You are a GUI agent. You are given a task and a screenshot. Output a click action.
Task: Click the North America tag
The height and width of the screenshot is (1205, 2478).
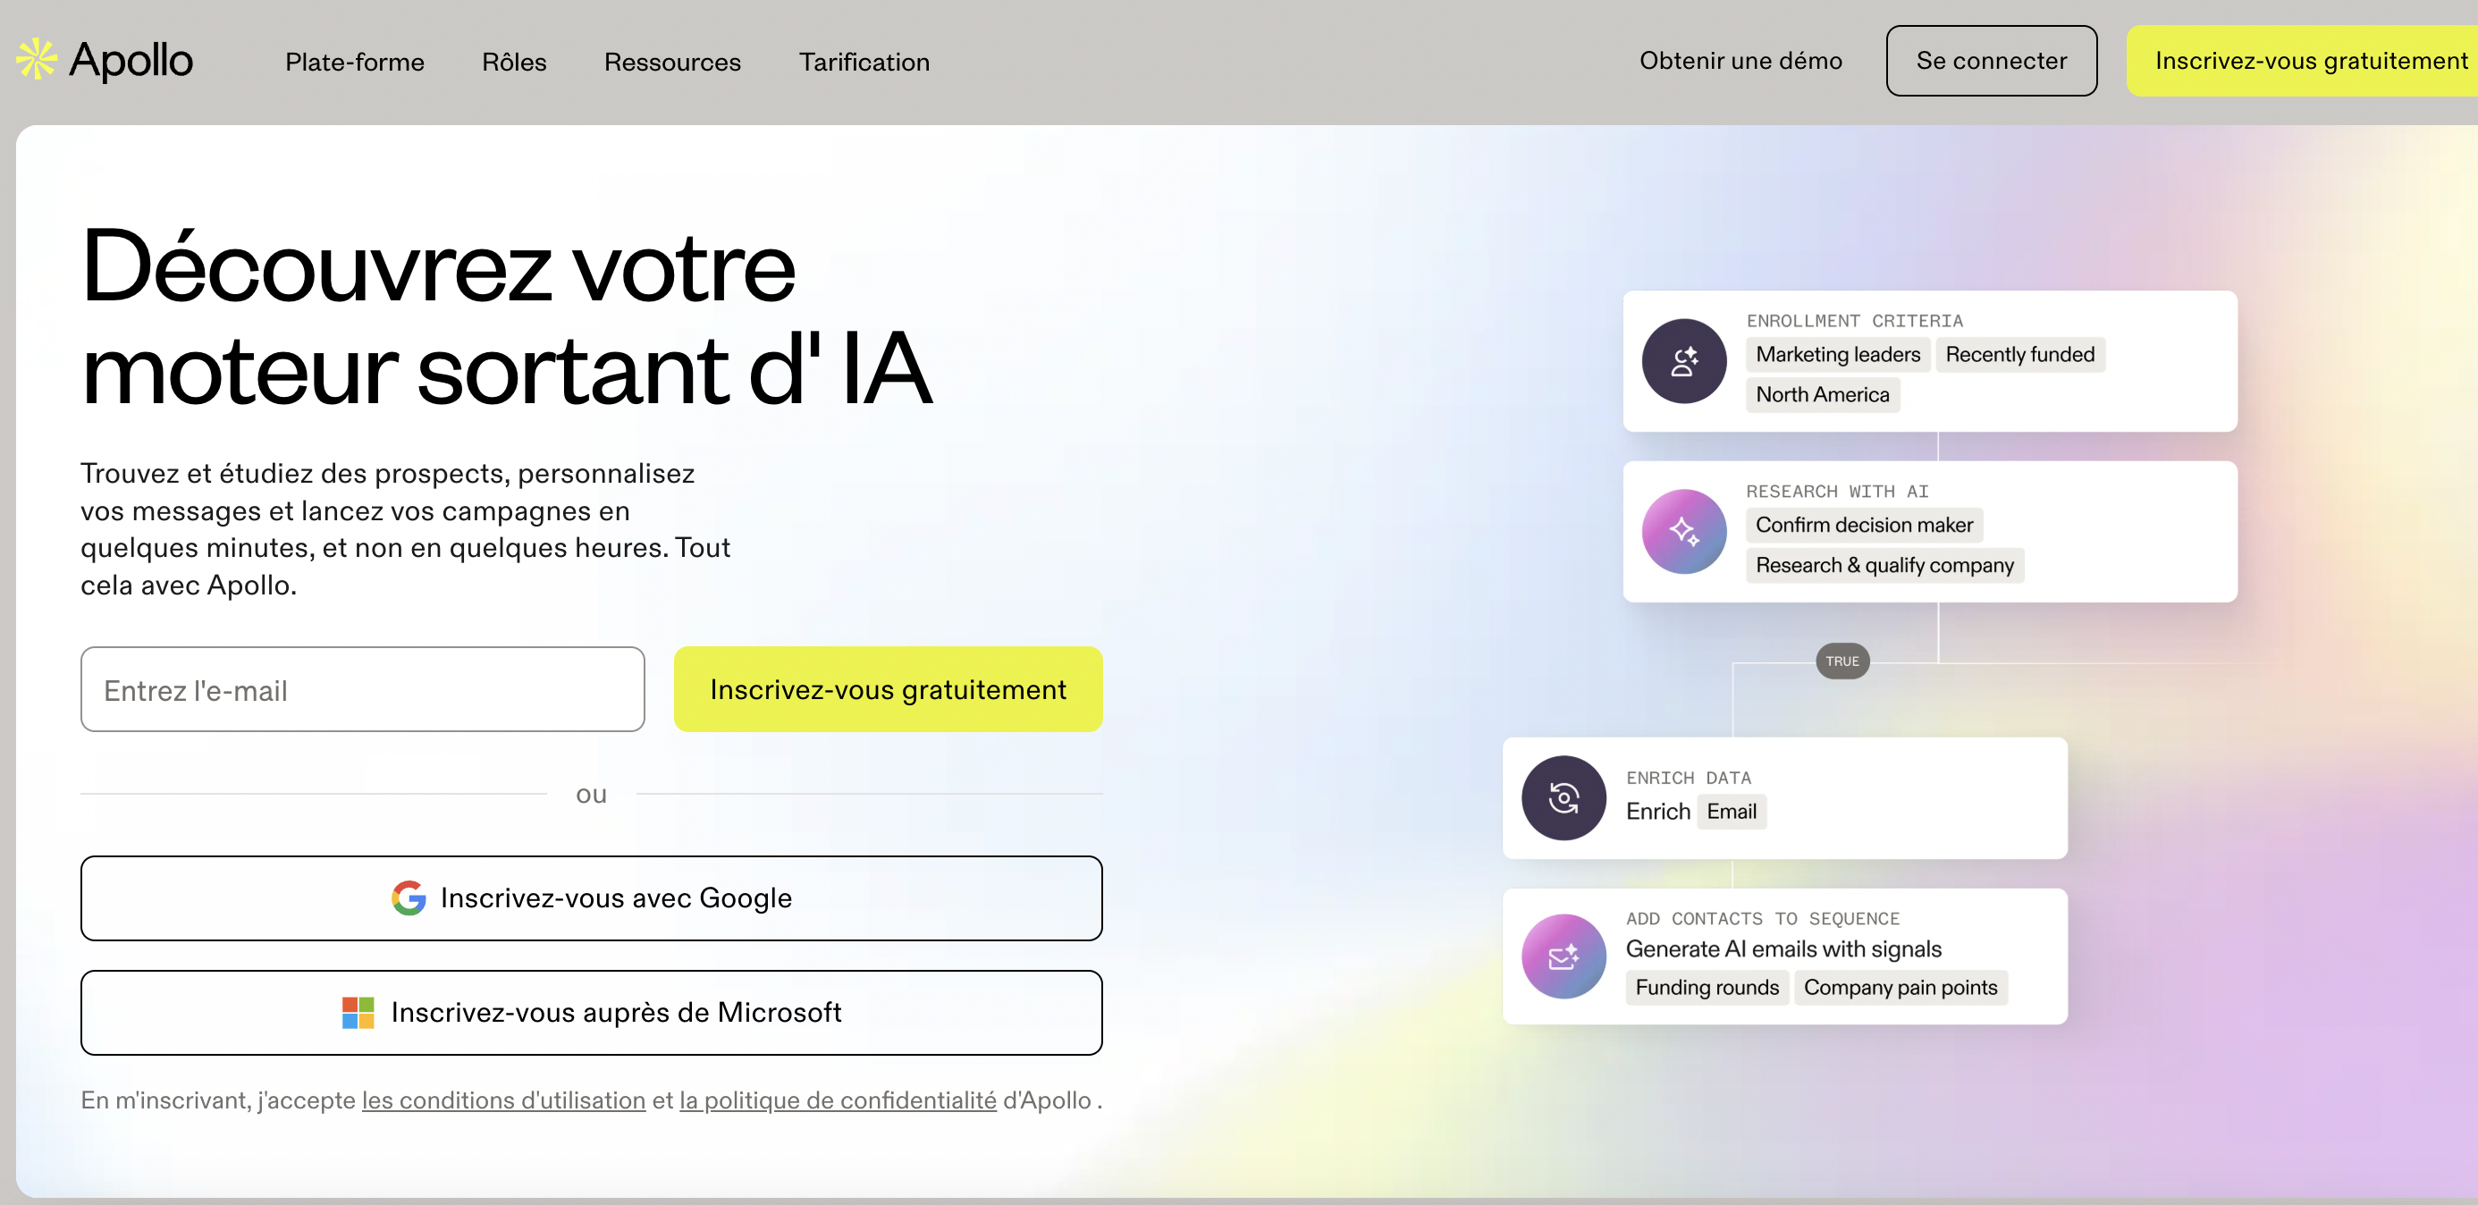pyautogui.click(x=1822, y=395)
